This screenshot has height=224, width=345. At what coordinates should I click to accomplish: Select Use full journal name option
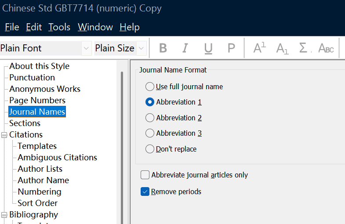pos(150,87)
